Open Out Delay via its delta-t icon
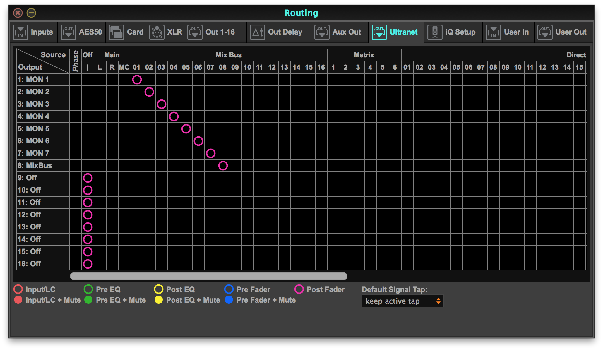 257,32
